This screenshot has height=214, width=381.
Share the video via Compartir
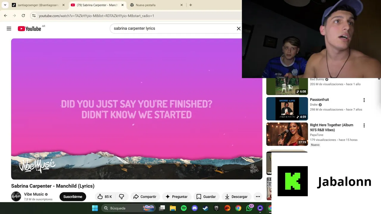click(x=145, y=196)
